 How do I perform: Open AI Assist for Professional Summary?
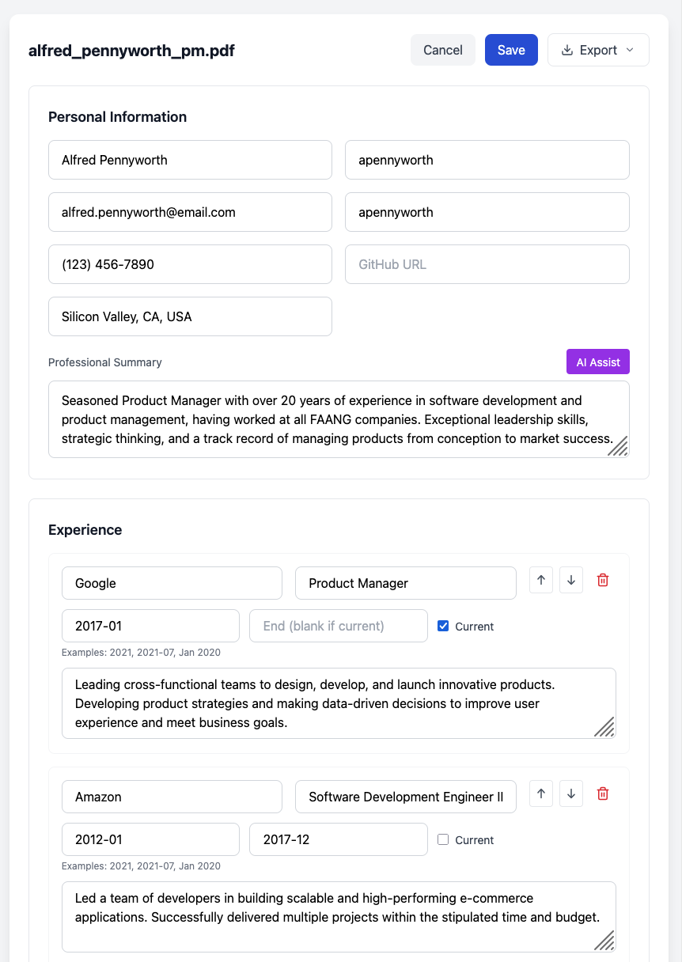[x=598, y=362]
